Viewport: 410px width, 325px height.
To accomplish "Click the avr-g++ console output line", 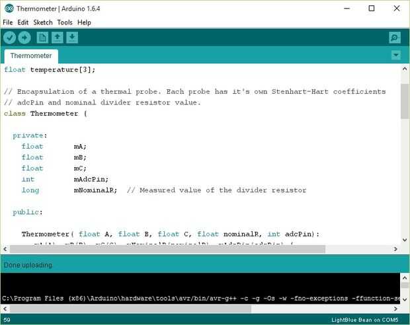I will click(x=201, y=299).
